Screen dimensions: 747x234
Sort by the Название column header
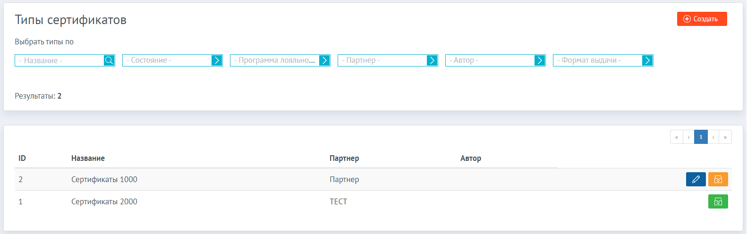point(88,158)
